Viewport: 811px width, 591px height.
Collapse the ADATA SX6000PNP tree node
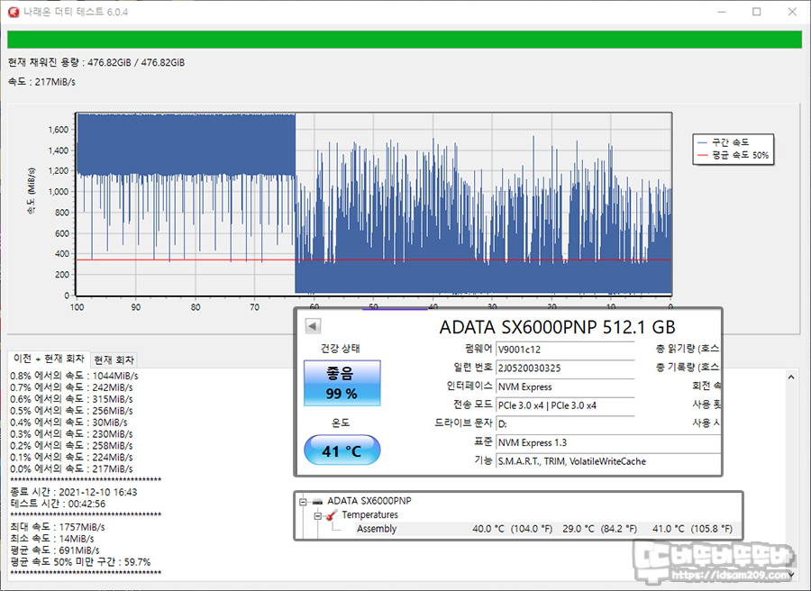(303, 501)
